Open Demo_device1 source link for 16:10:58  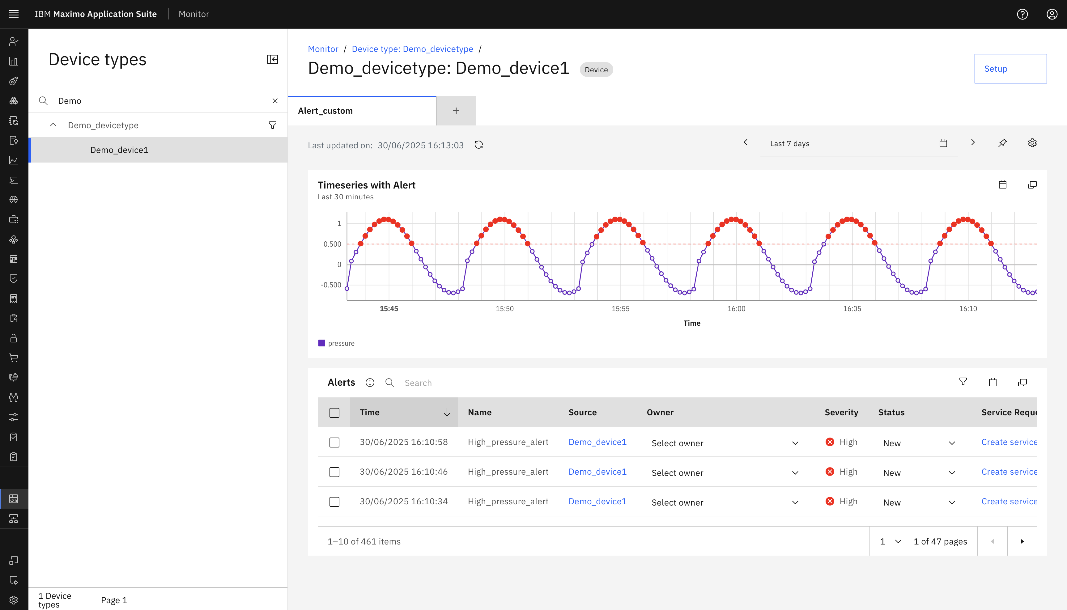(597, 442)
